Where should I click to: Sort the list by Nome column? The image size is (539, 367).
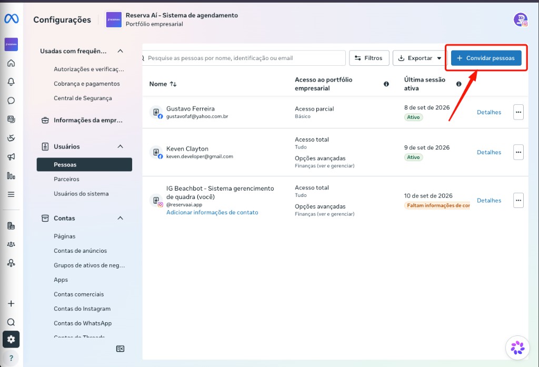163,84
